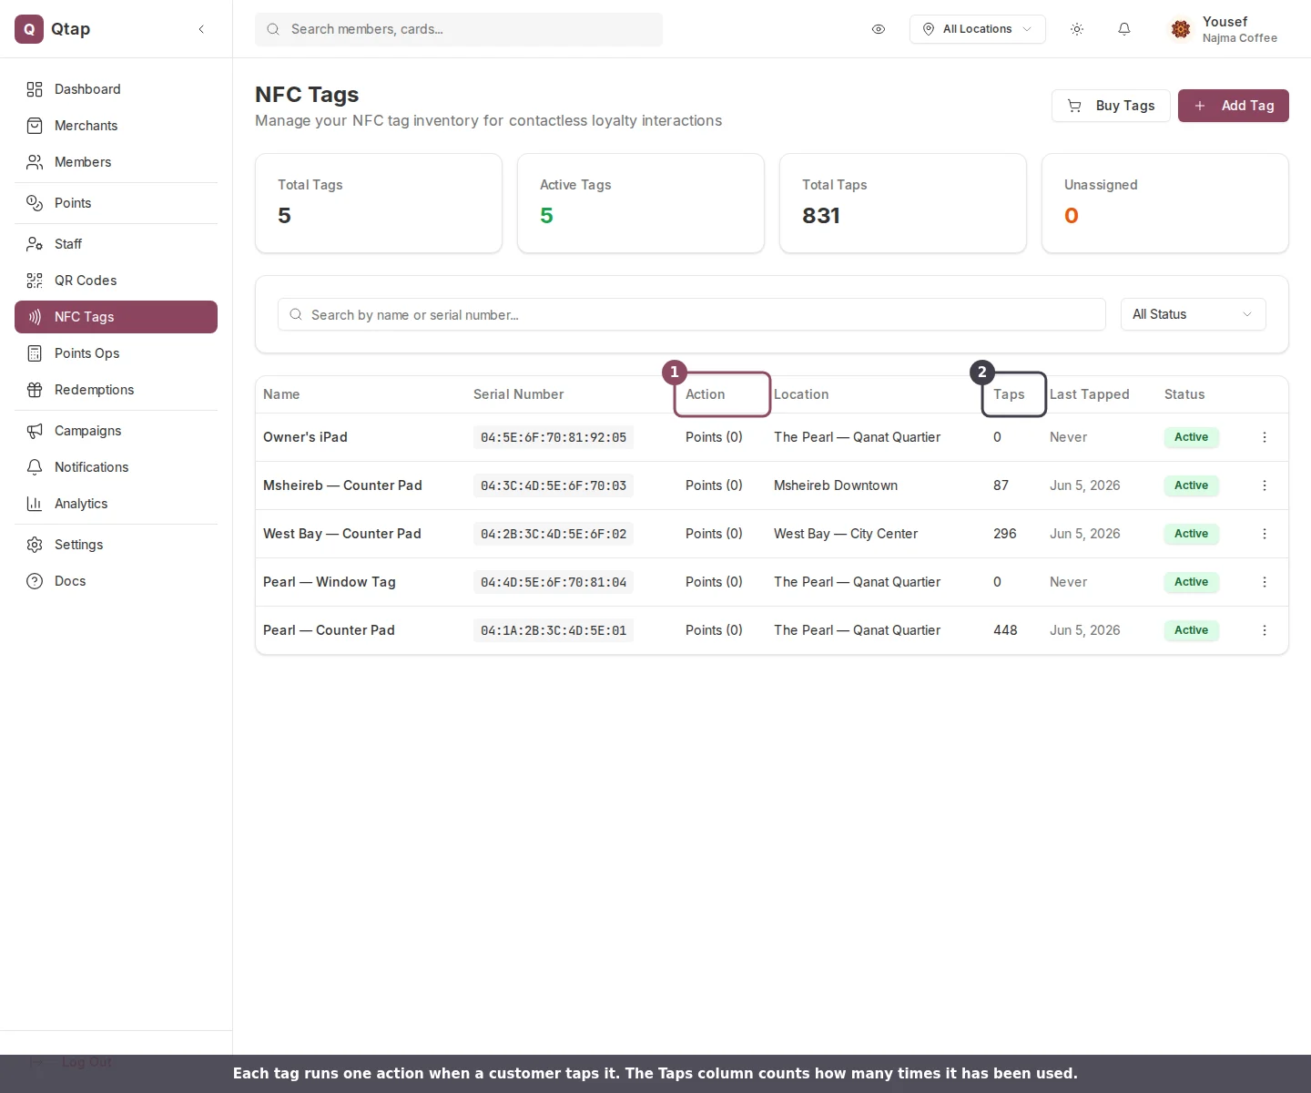The height and width of the screenshot is (1093, 1311).
Task: Focus search by name or serial number
Action: 692,314
